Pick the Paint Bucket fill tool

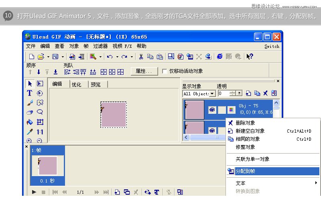coord(30,122)
